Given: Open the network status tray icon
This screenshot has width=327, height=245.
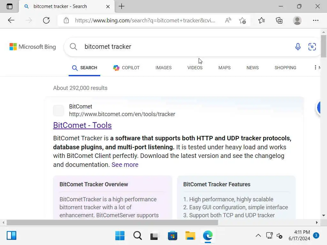Looking at the screenshot, I should pos(270,236).
